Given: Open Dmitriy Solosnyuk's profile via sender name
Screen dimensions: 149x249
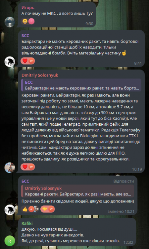Looking at the screenshot, I should point(40,75).
